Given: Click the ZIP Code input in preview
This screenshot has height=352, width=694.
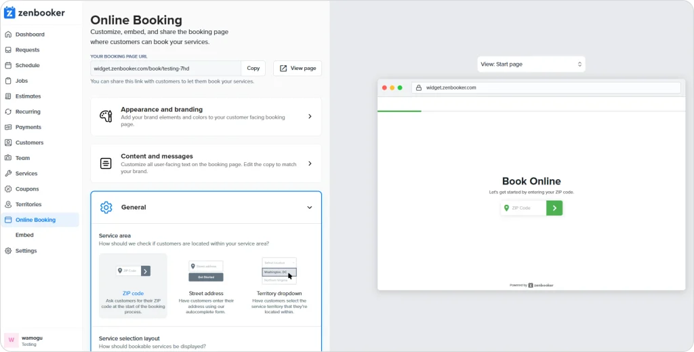Looking at the screenshot, I should click(x=524, y=208).
